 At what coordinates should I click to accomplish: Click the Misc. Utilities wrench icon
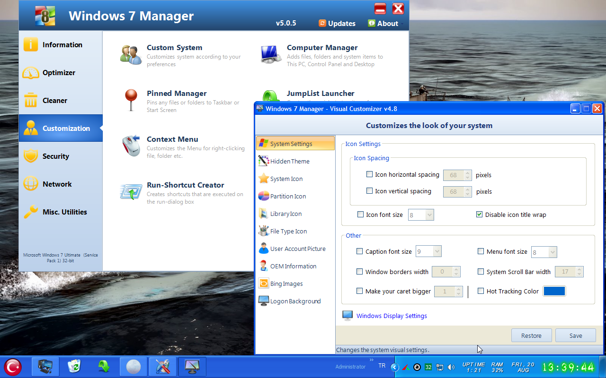point(30,212)
